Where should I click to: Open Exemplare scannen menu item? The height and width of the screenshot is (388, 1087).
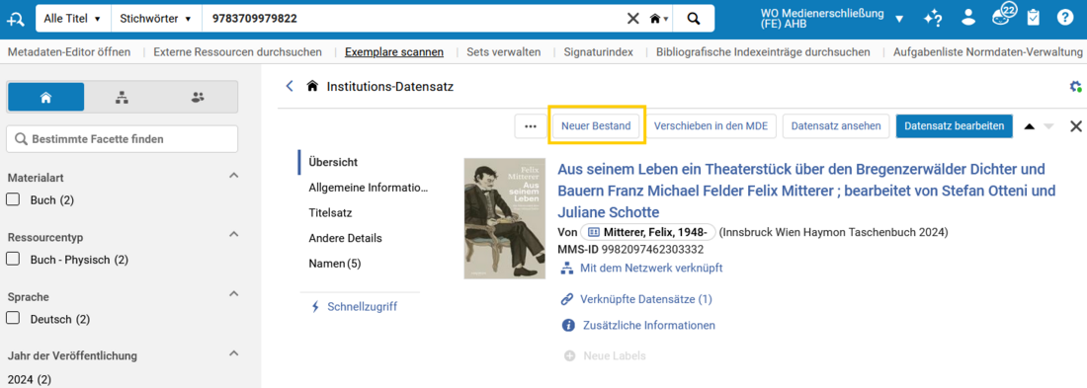[393, 52]
